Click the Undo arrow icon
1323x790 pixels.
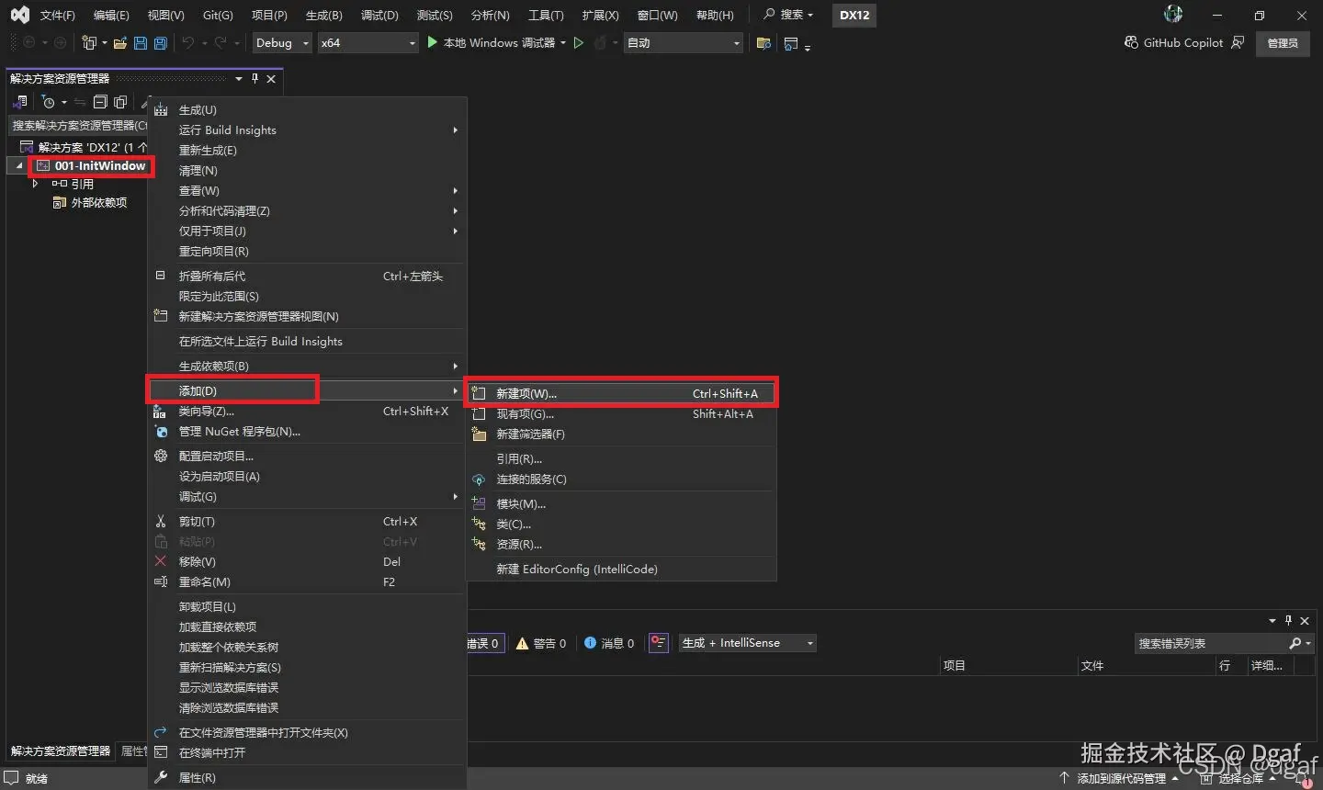(188, 43)
